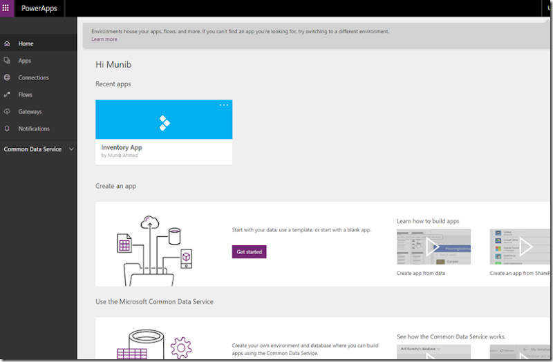Play the Create app from data video

(x=433, y=247)
